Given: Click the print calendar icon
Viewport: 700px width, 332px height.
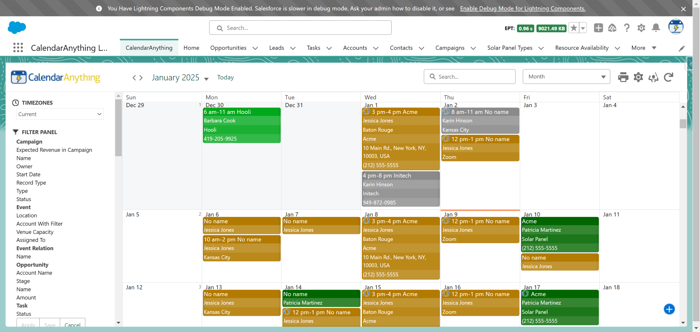Looking at the screenshot, I should click(623, 77).
